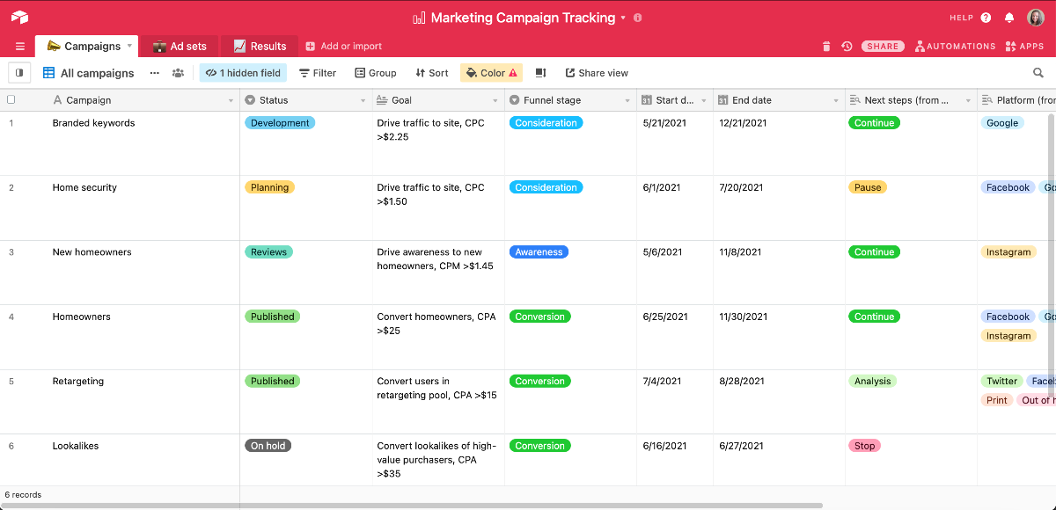Click the Airtable home logo
Image resolution: width=1056 pixels, height=510 pixels.
point(19,18)
